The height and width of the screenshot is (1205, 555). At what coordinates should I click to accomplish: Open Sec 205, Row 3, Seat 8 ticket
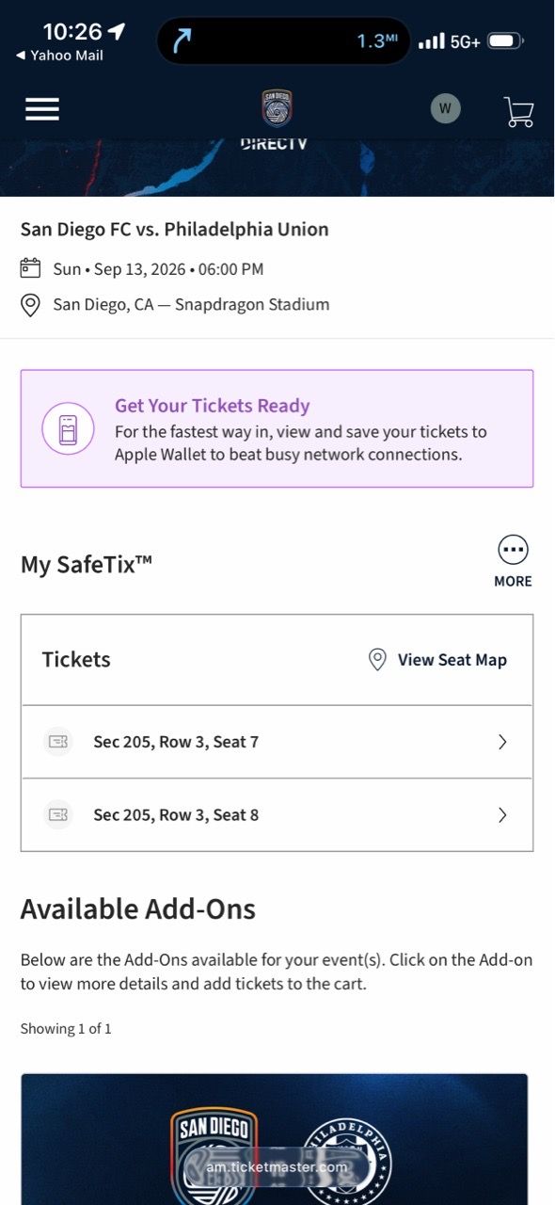[277, 815]
